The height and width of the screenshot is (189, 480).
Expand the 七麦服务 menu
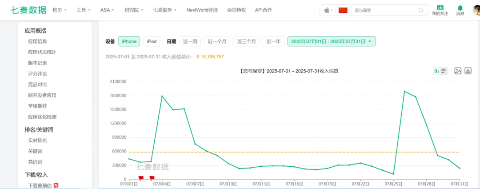(x=165, y=10)
